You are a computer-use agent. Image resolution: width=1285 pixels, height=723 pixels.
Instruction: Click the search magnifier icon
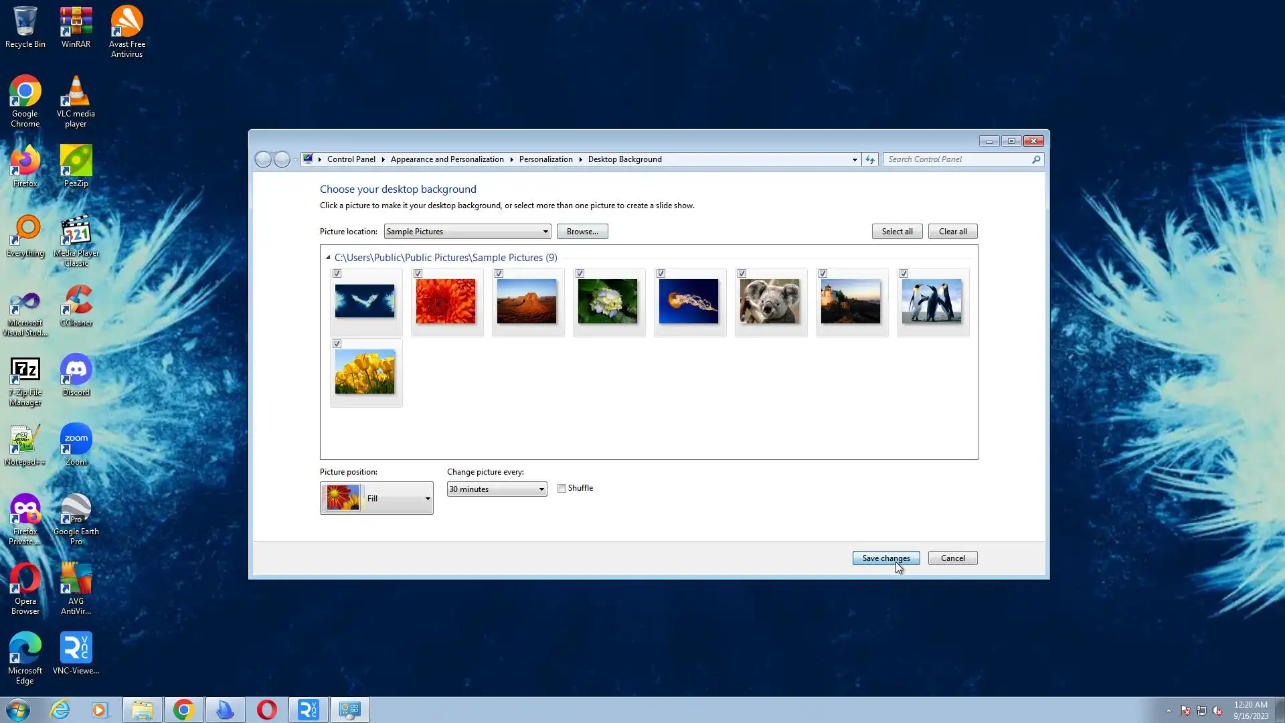[1036, 159]
